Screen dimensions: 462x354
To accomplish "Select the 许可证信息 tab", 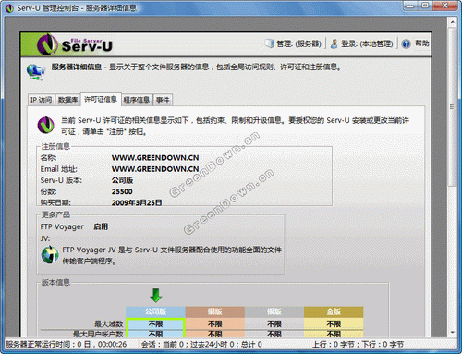I will point(101,99).
